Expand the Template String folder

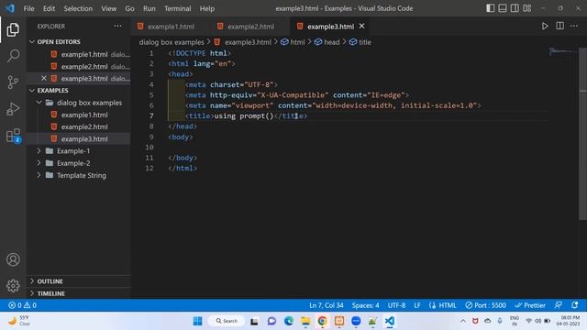click(39, 175)
